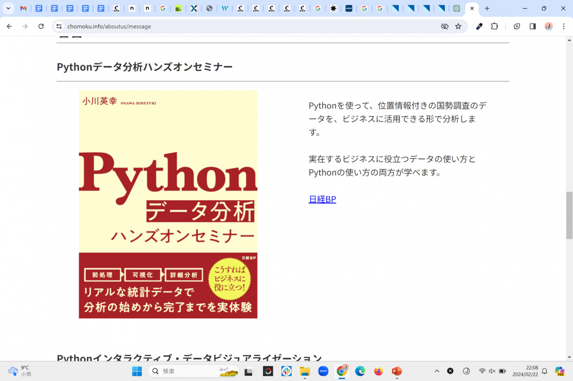Open the Chrome three-dot menu
573x381 pixels.
(563, 26)
